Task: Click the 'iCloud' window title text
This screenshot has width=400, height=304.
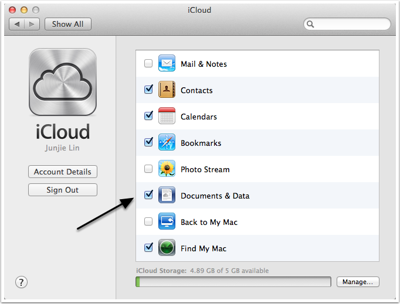Action: pos(199,10)
